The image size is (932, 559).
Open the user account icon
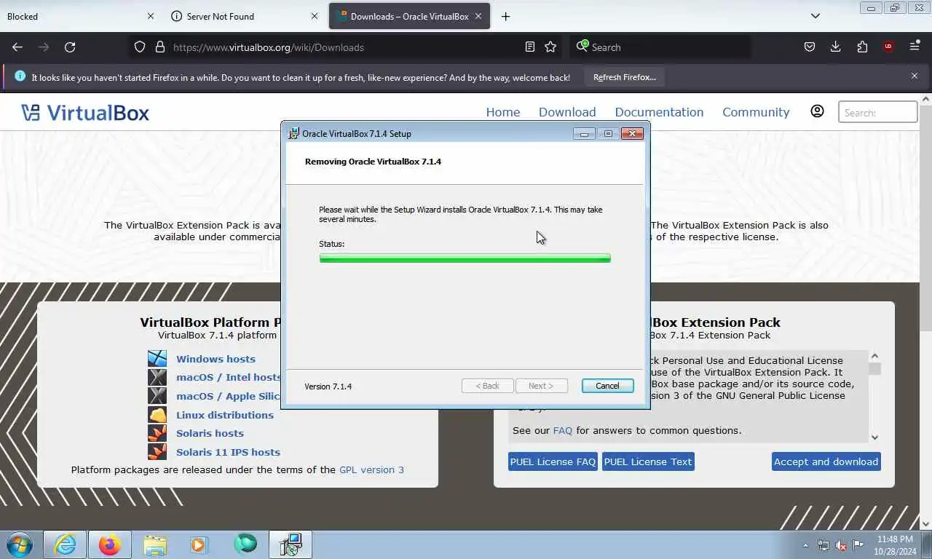point(817,111)
